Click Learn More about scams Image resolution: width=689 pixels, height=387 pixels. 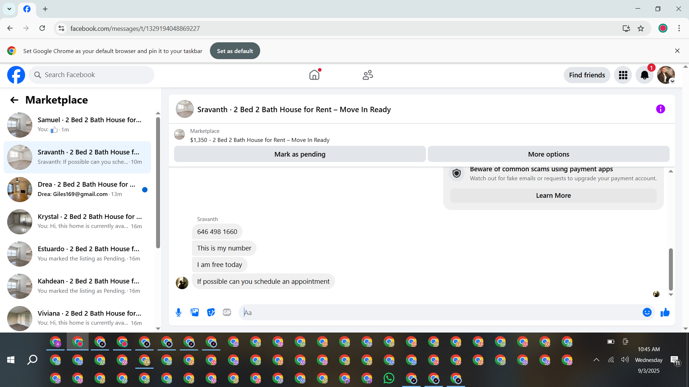pyautogui.click(x=553, y=196)
